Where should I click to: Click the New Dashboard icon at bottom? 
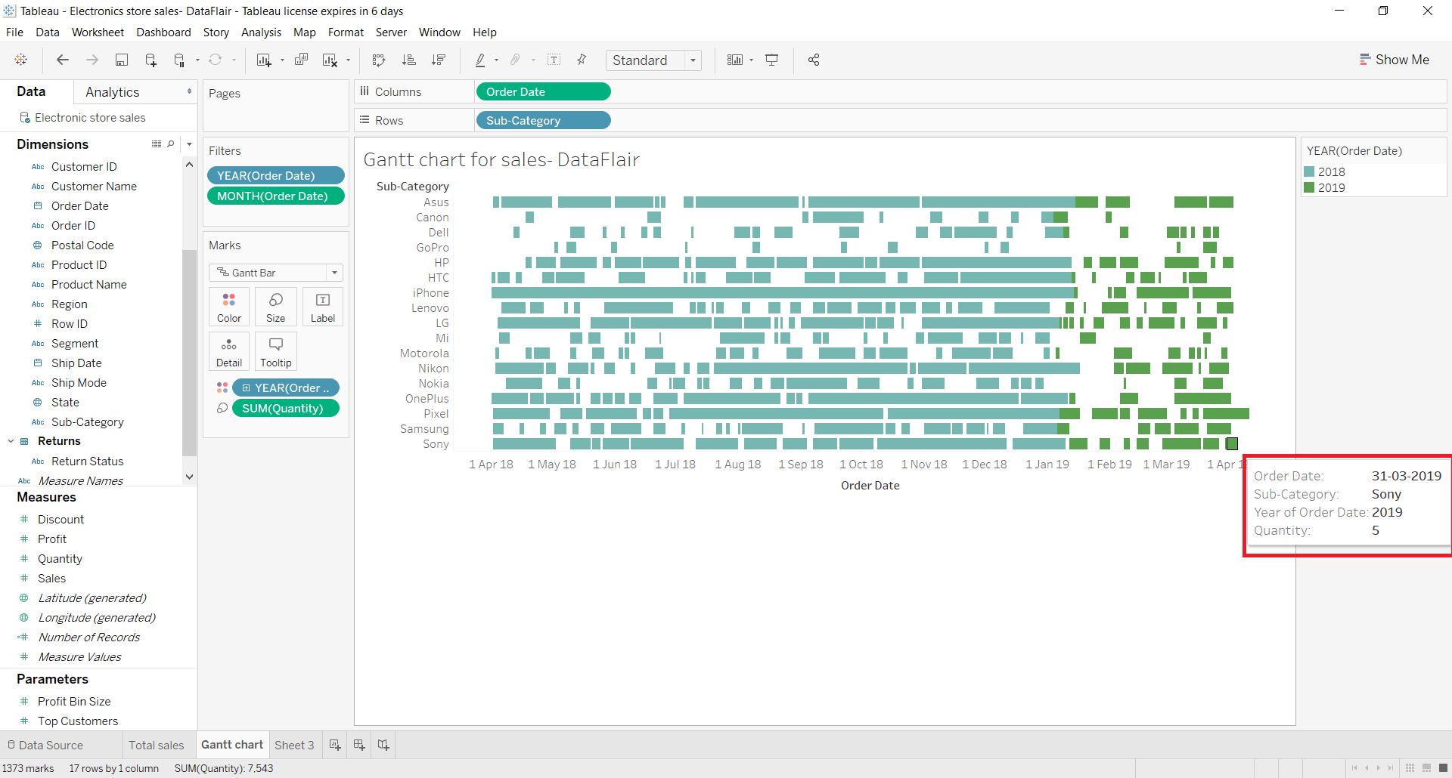tap(358, 745)
